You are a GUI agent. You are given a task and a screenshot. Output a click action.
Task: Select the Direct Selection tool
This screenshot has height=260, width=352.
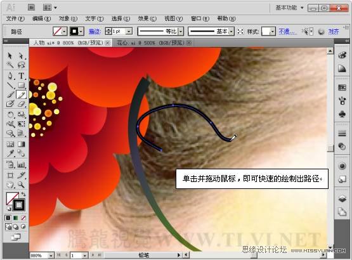(x=22, y=56)
